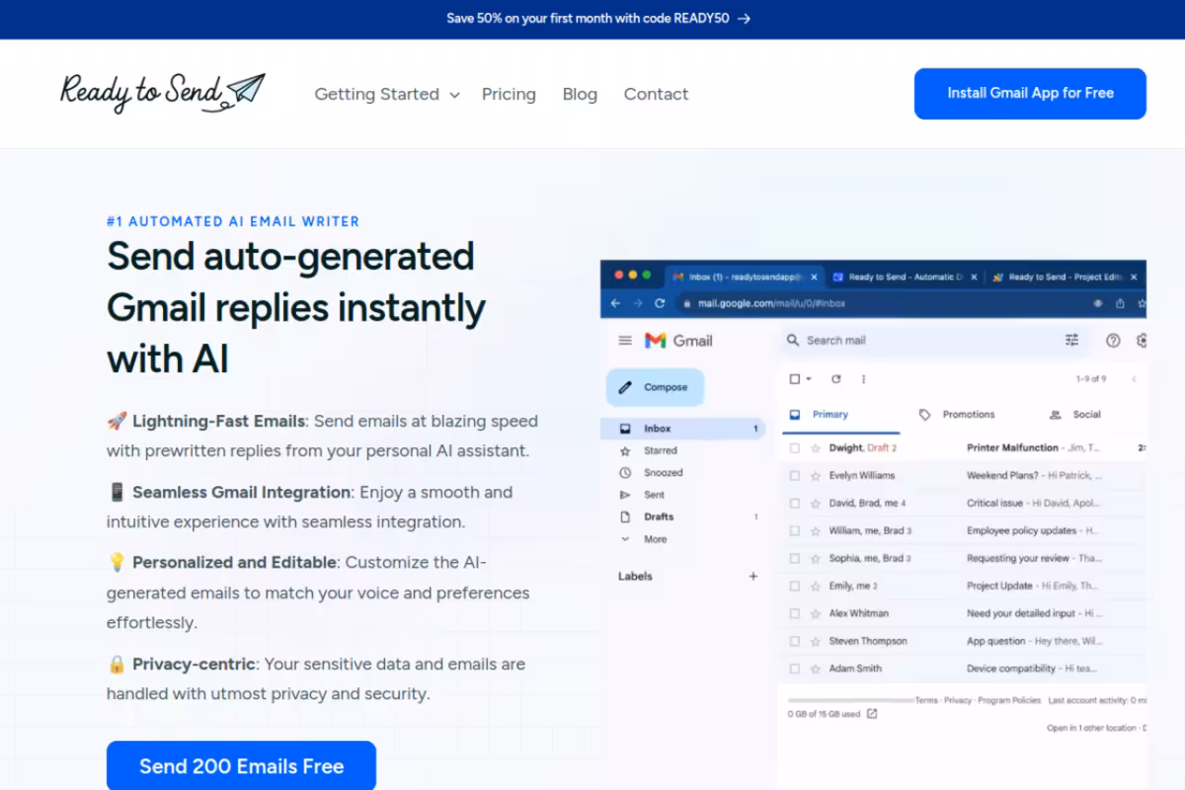Image resolution: width=1185 pixels, height=790 pixels.
Task: Close the Ready to Send Automatic browser tab
Action: click(974, 277)
